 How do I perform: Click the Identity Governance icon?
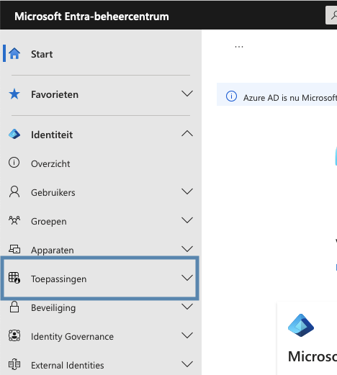click(14, 335)
